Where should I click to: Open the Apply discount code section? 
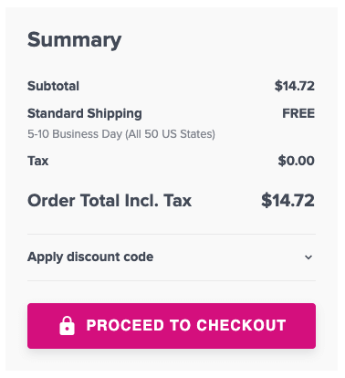pyautogui.click(x=172, y=257)
